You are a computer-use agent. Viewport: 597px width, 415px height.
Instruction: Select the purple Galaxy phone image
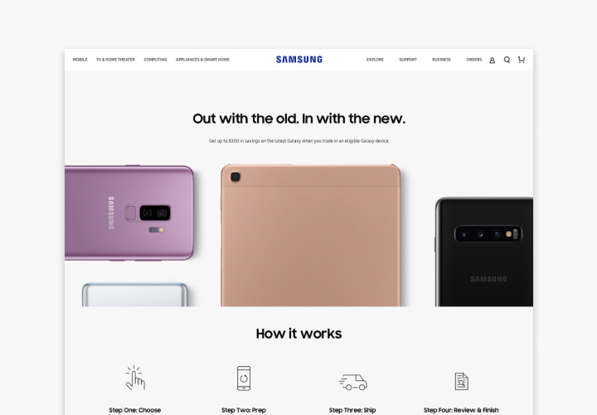pyautogui.click(x=129, y=213)
